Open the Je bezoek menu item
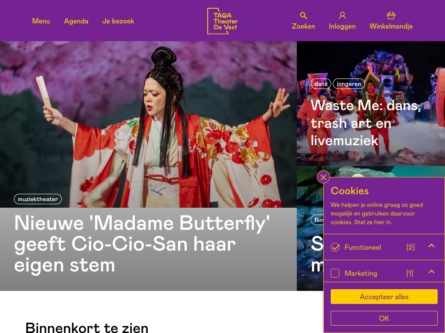 [118, 21]
